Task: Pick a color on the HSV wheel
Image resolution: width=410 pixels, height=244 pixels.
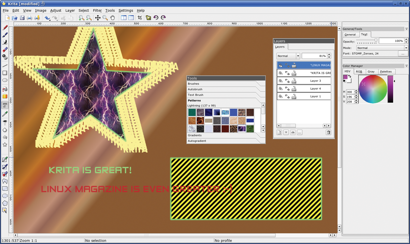Action: [x=373, y=89]
